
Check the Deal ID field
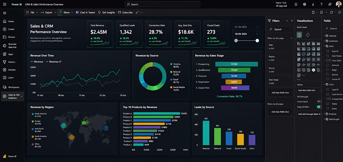327,52
